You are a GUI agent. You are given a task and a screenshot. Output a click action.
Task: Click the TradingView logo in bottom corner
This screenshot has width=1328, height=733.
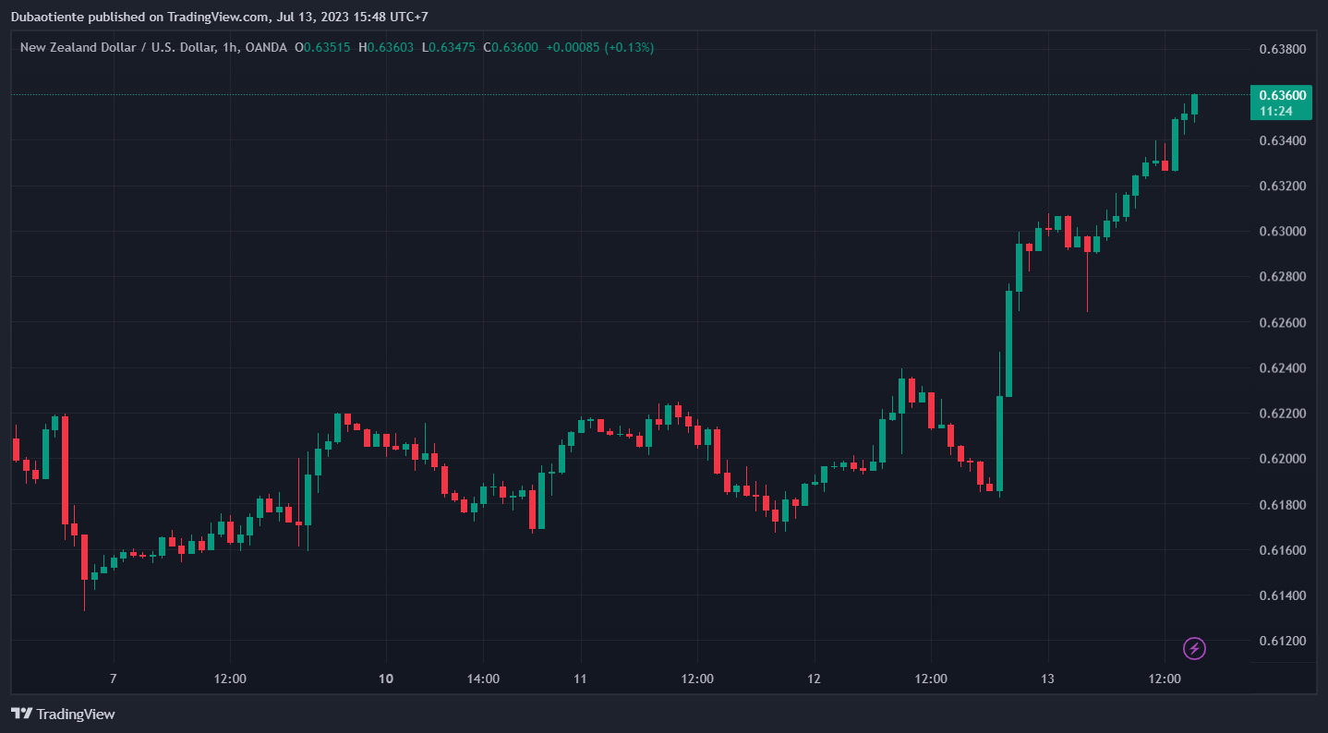(x=63, y=714)
